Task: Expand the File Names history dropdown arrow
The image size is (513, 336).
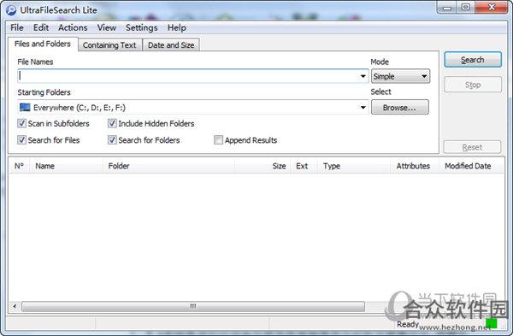Action: tap(363, 76)
